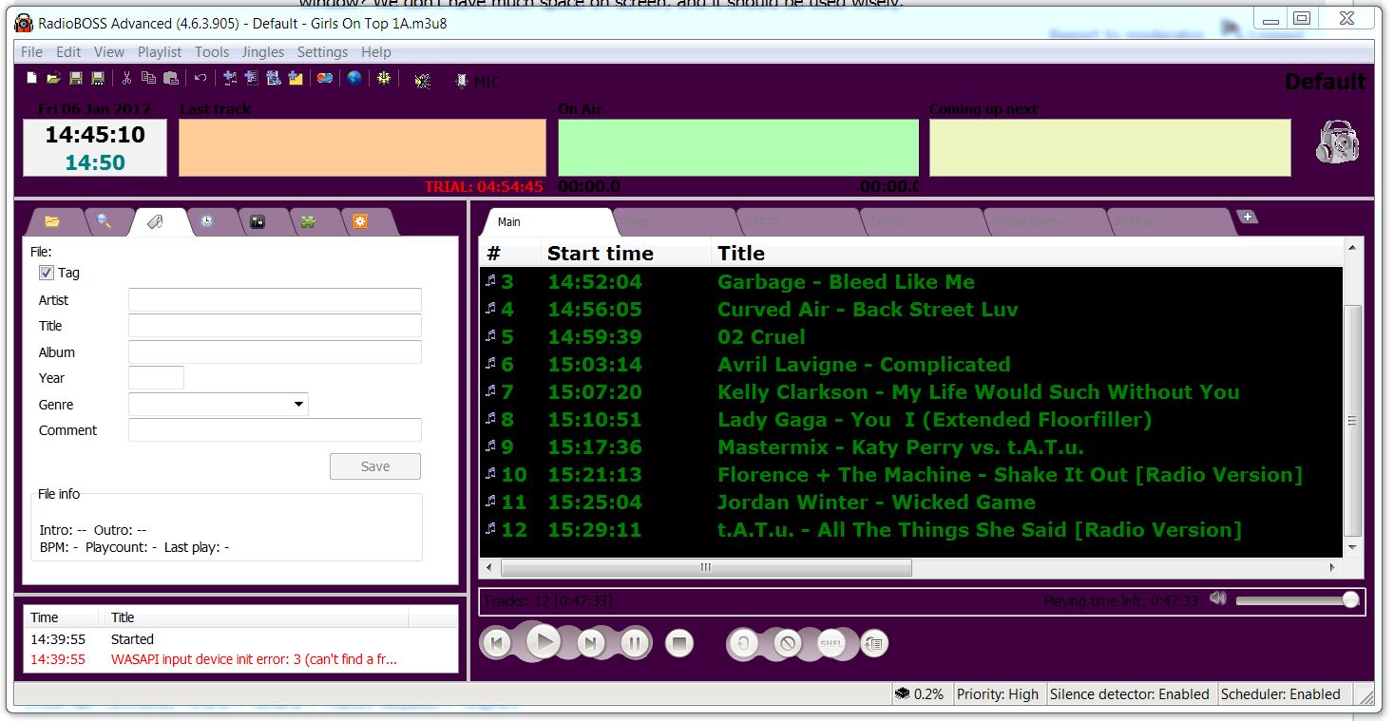Click the playlist horizontal scrollbar
Viewport: 1394px width, 721px height.
[x=706, y=567]
